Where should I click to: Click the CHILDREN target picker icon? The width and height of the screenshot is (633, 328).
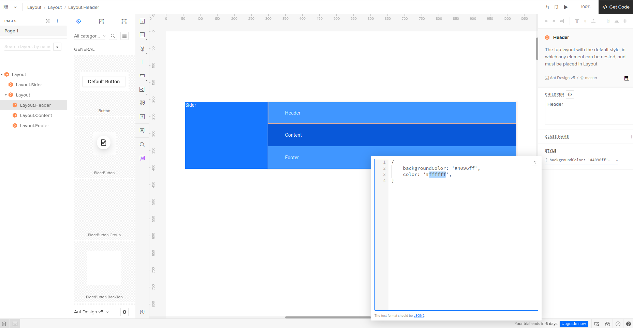click(x=570, y=94)
